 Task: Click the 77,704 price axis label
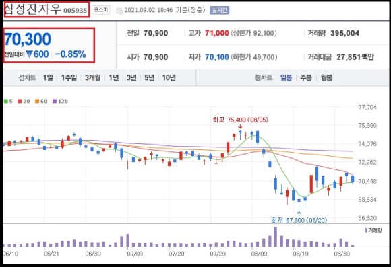tap(367, 107)
